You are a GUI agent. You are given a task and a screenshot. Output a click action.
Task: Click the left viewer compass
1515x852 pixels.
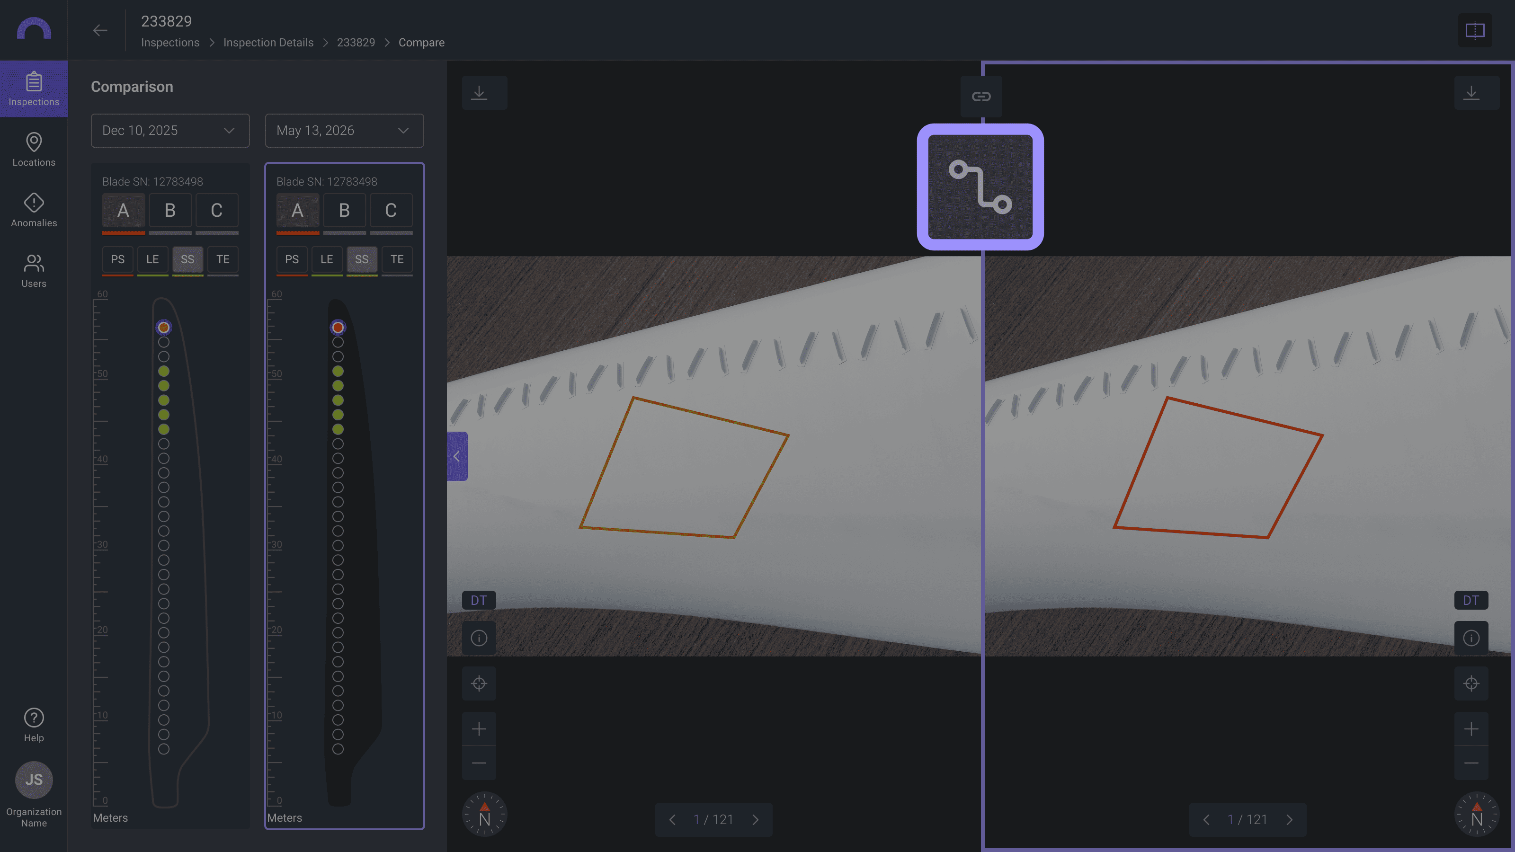click(484, 814)
